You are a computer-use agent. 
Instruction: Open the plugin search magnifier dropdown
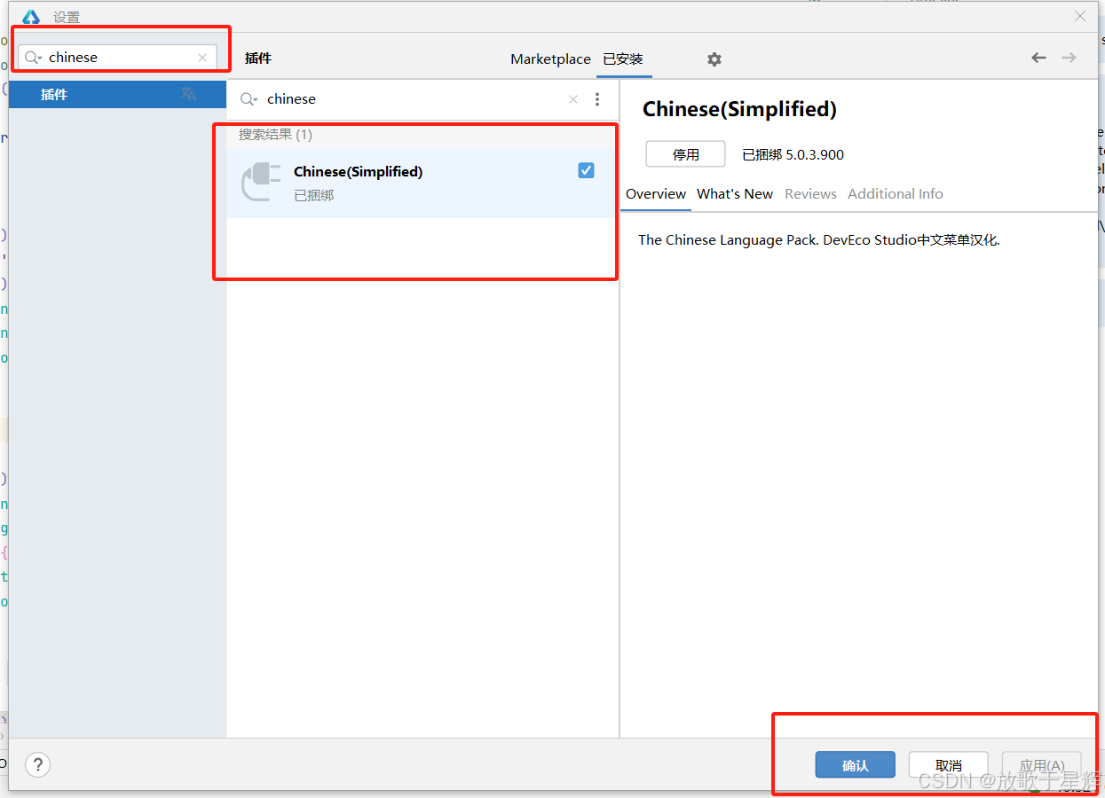point(249,99)
